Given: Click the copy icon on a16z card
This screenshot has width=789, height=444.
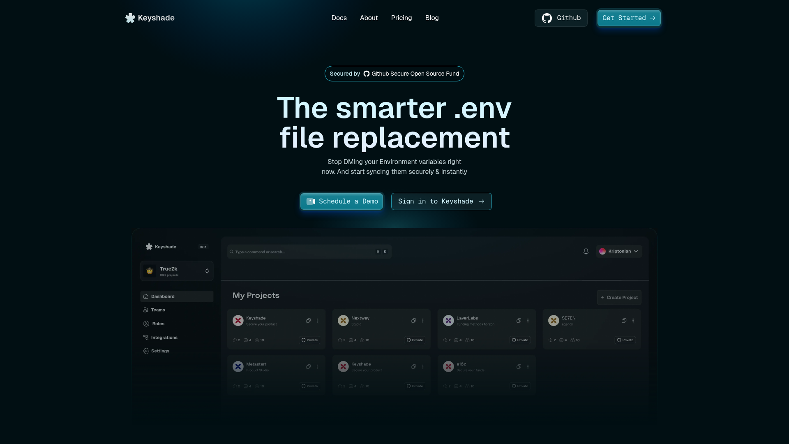Looking at the screenshot, I should 519,367.
